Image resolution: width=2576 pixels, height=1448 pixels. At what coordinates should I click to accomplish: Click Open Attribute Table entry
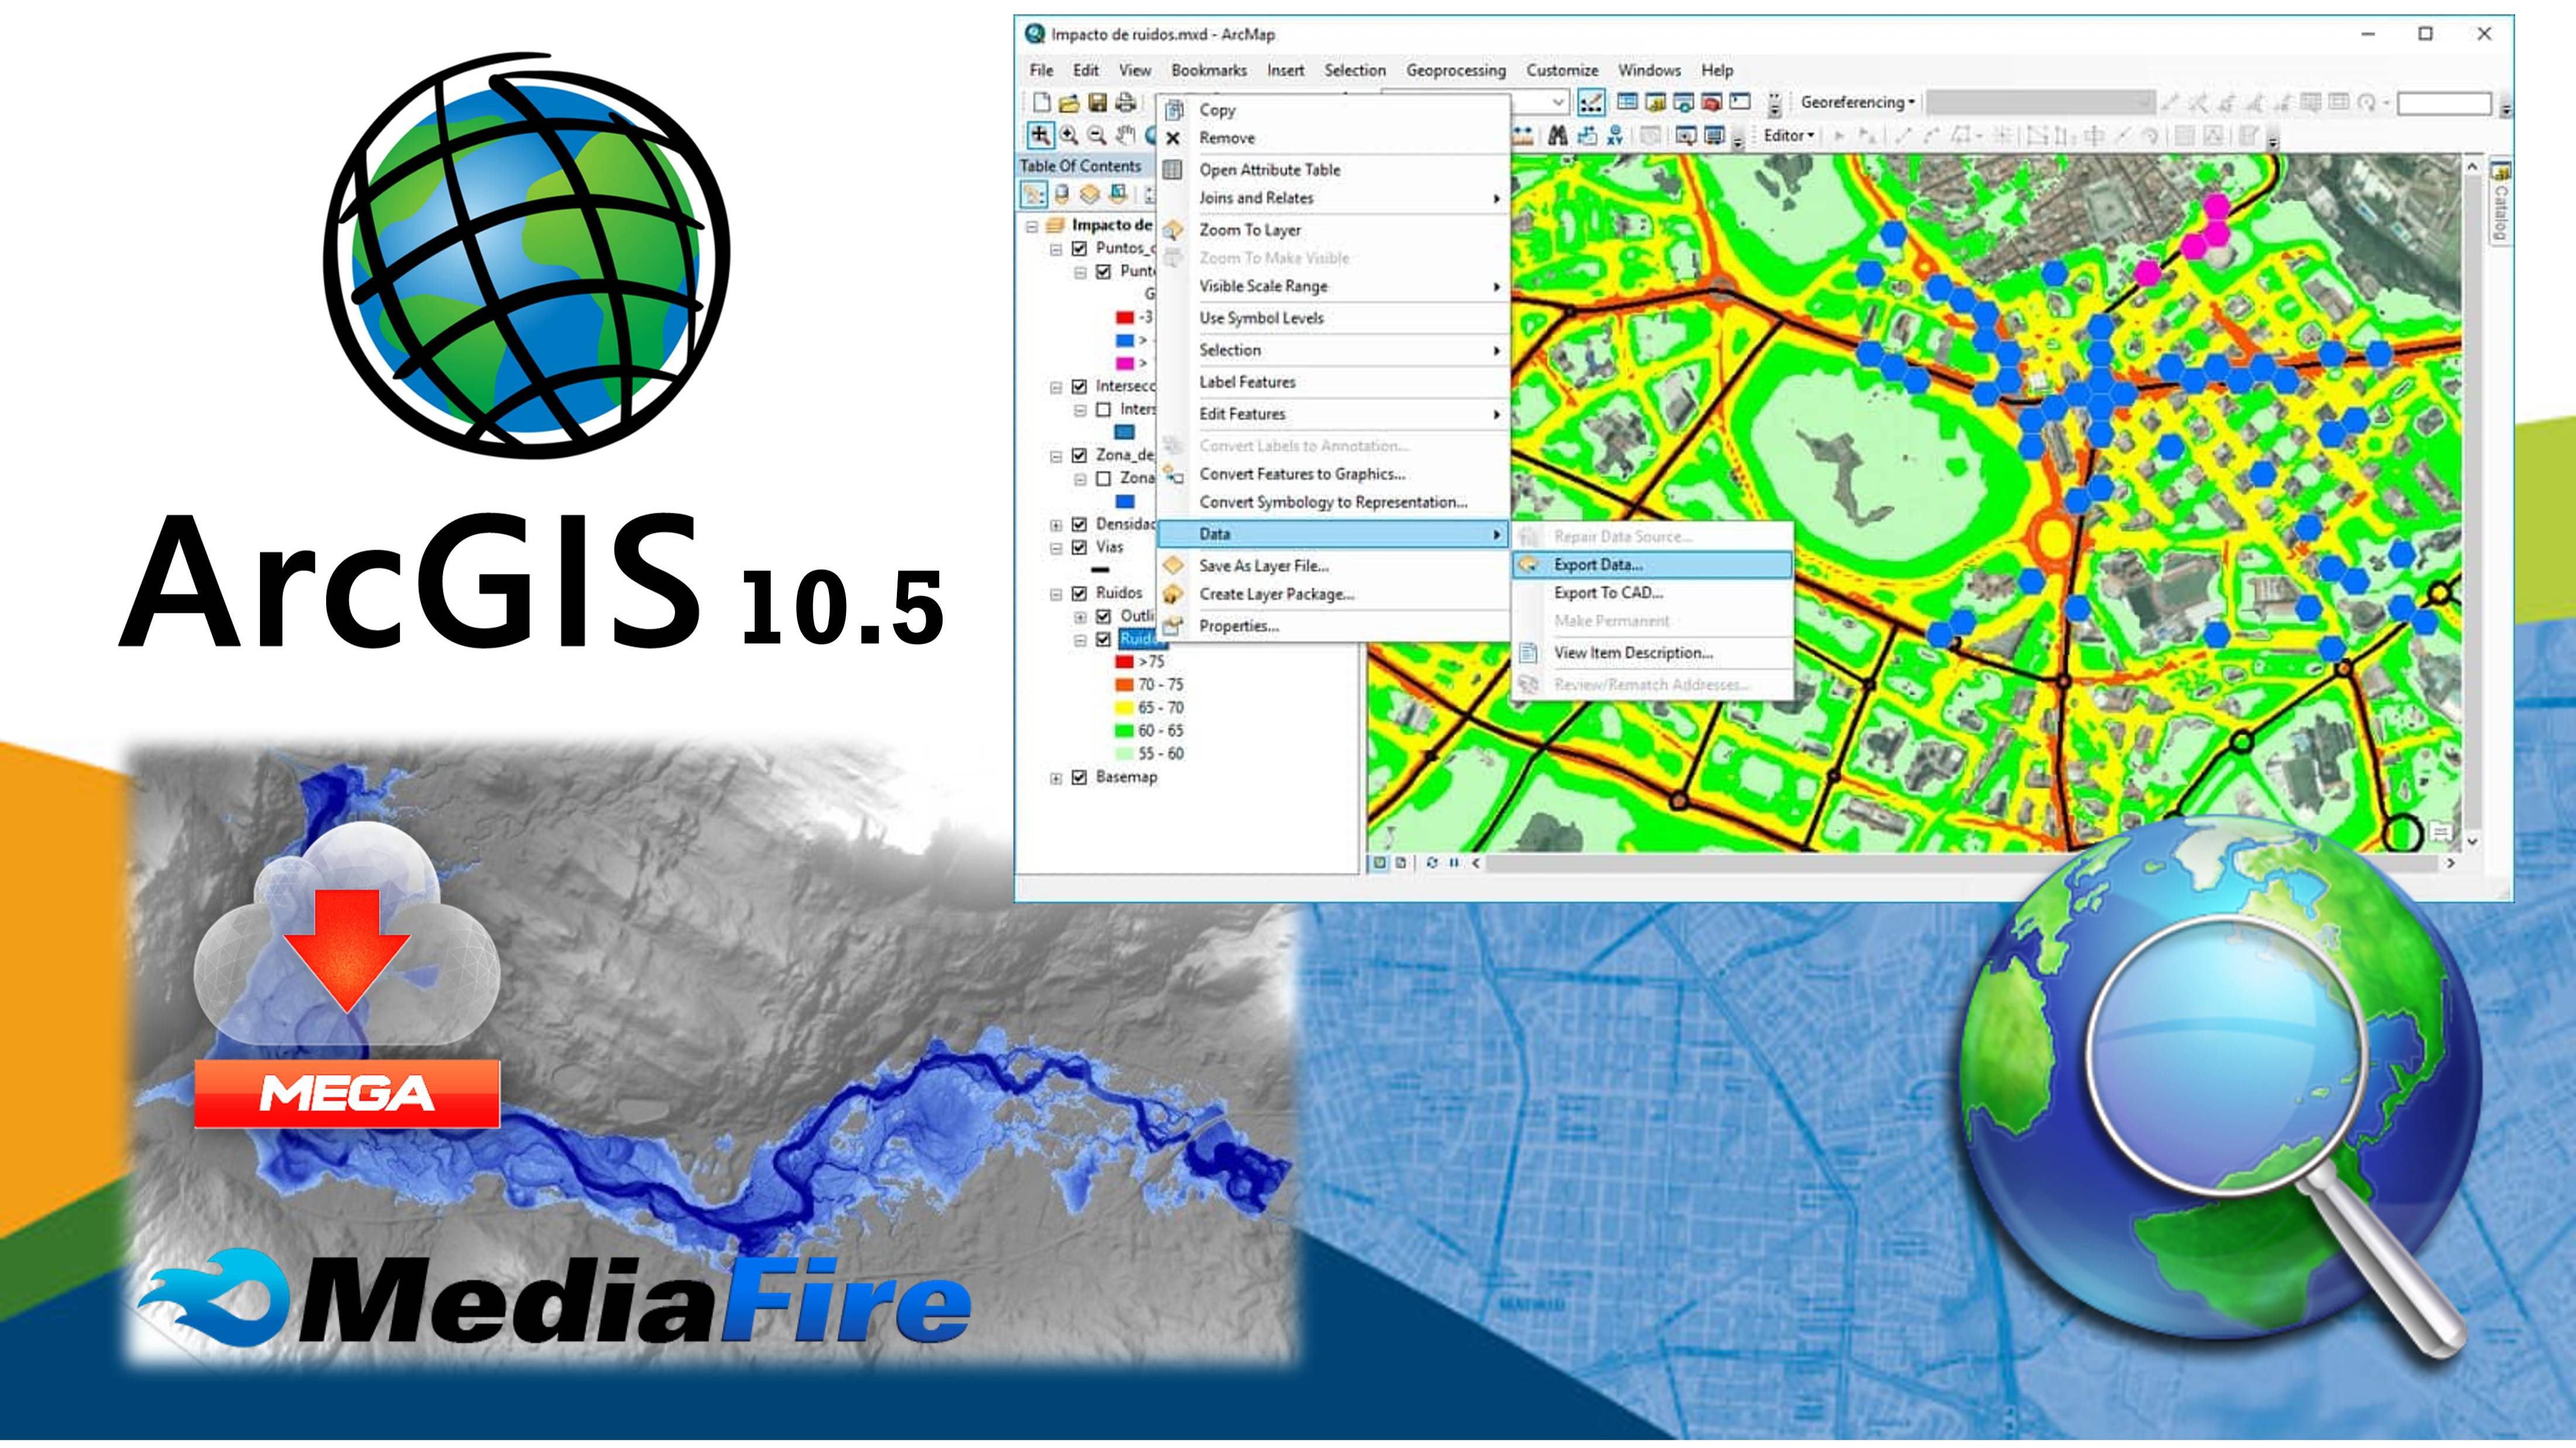pos(1269,170)
